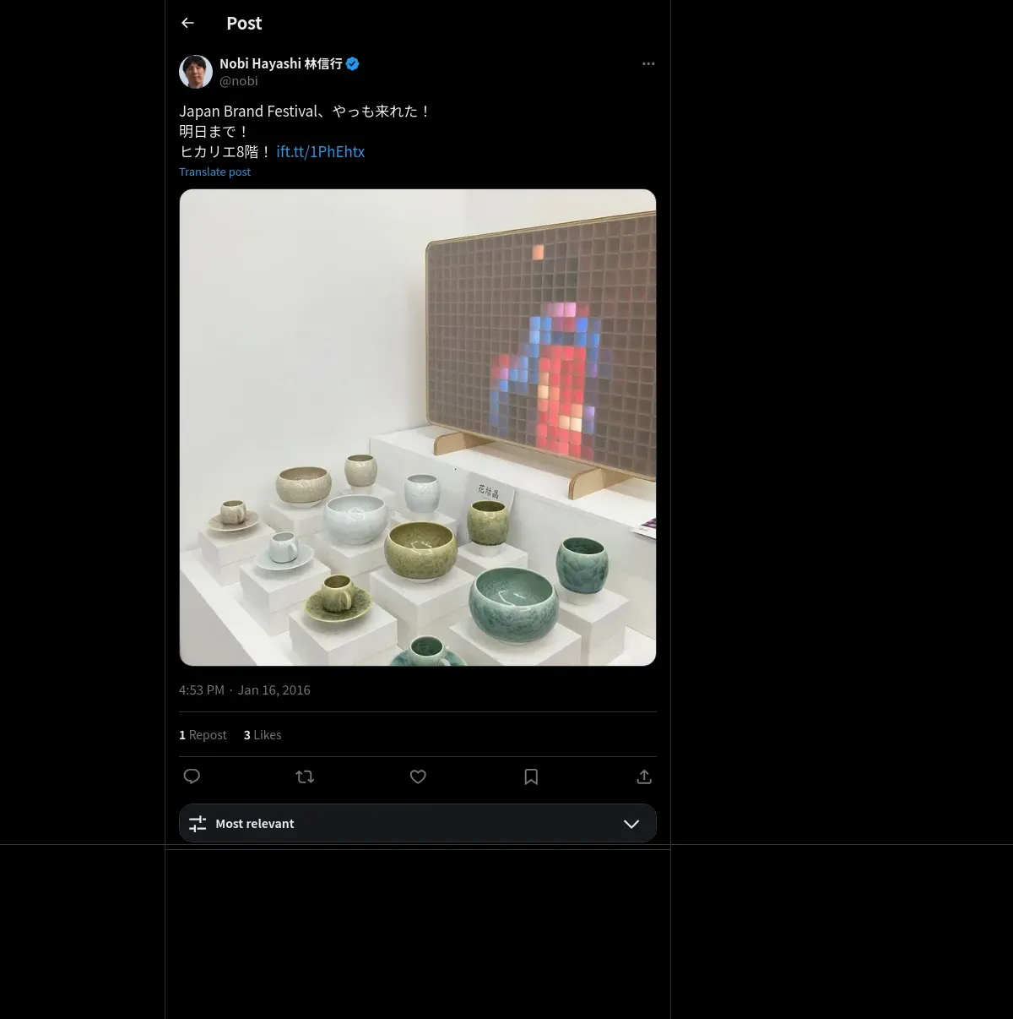Click the share upload icon

[644, 777]
